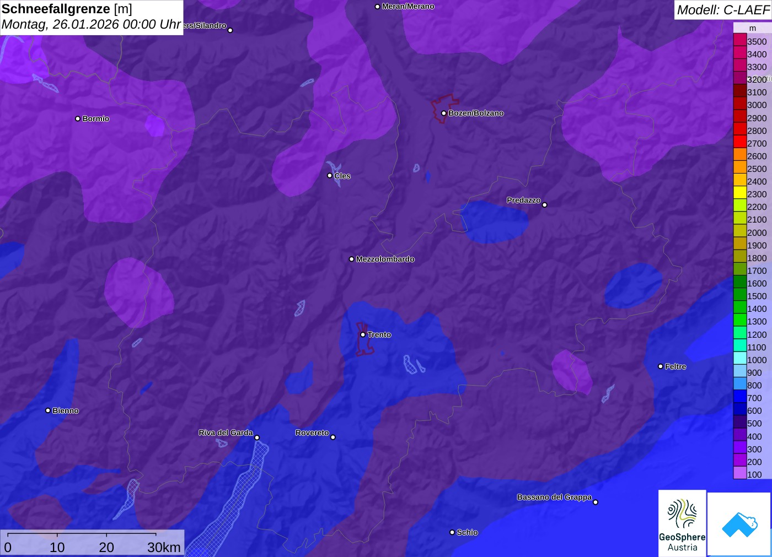
Task: Select the 3500 m legend color swatch
Action: coord(739,41)
